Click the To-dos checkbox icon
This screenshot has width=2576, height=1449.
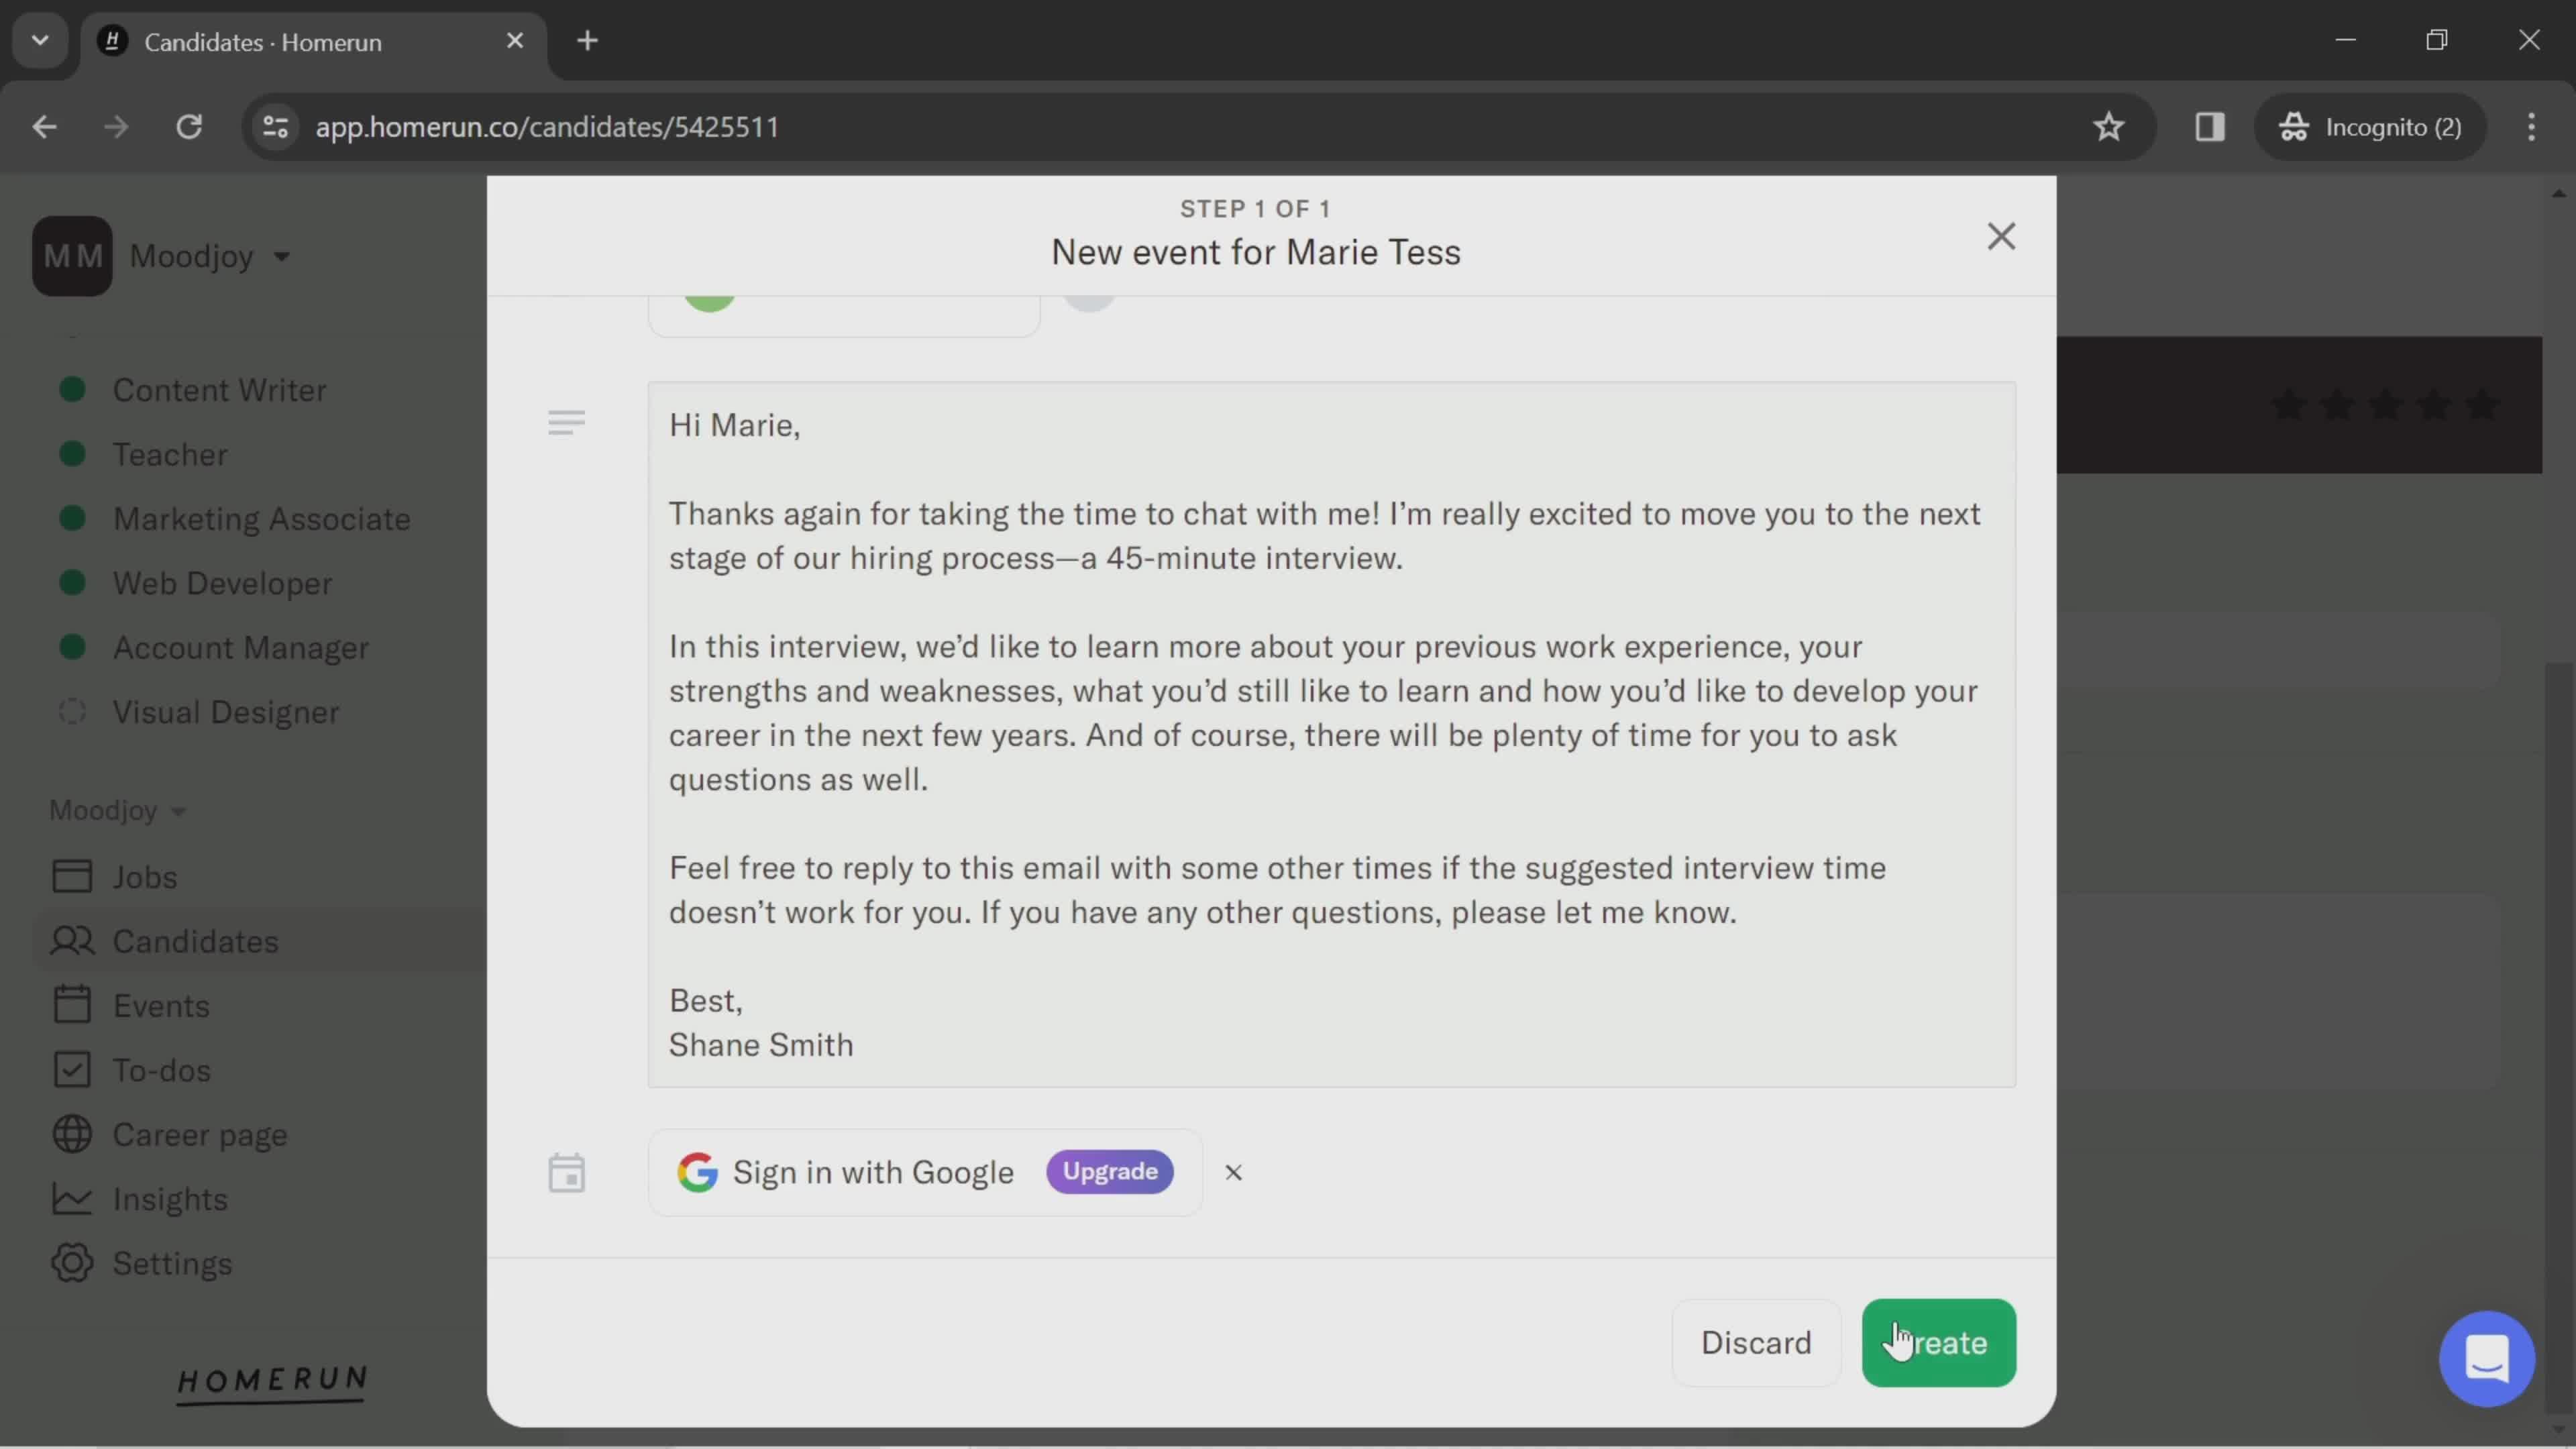[72, 1070]
